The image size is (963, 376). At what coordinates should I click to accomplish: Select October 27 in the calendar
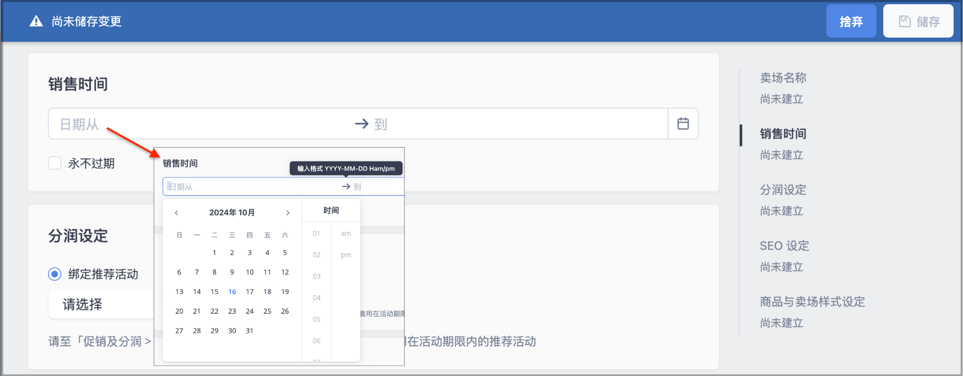tap(179, 330)
